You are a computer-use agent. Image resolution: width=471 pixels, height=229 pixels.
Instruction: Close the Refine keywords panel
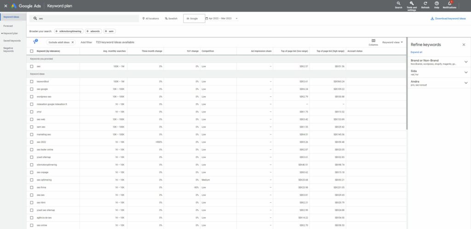pos(464,45)
